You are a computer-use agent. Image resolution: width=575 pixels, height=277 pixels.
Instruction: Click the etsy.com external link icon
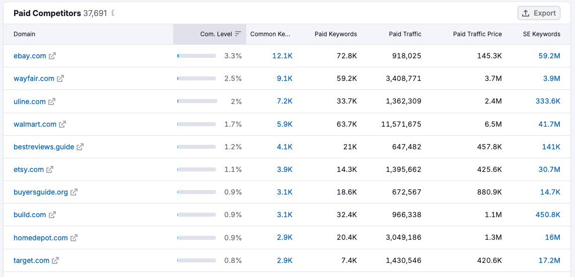click(50, 169)
